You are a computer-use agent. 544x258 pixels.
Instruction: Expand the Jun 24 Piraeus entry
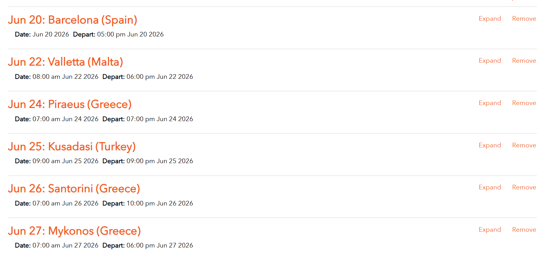(x=490, y=103)
